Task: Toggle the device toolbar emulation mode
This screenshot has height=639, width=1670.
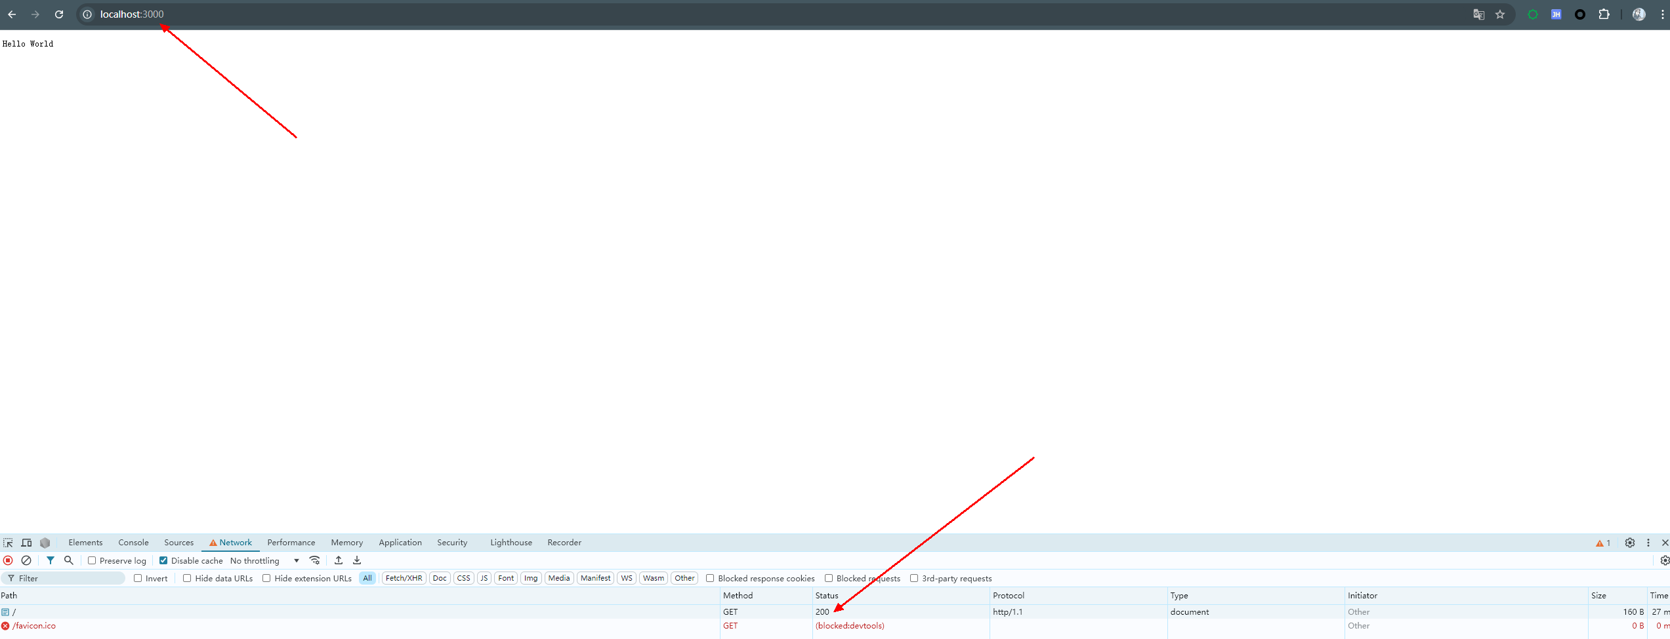Action: [26, 542]
